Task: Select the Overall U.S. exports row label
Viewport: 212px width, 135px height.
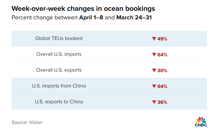Action: (59, 70)
